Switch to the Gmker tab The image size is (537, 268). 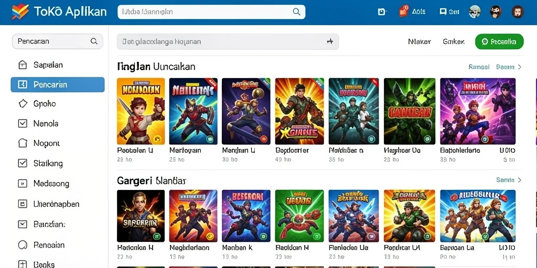tap(454, 42)
